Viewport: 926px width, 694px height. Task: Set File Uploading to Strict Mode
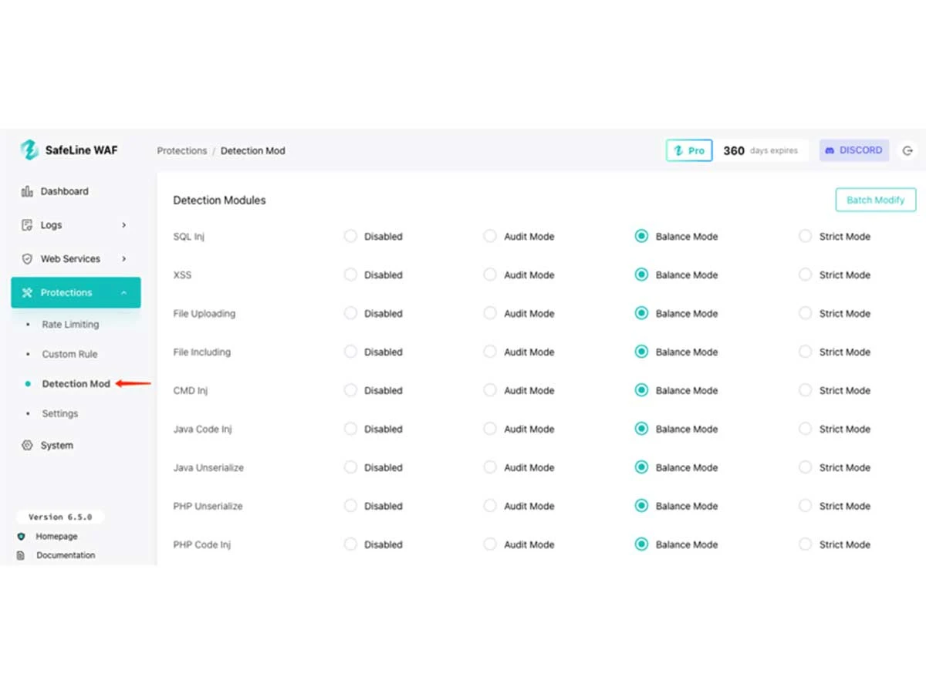point(805,313)
